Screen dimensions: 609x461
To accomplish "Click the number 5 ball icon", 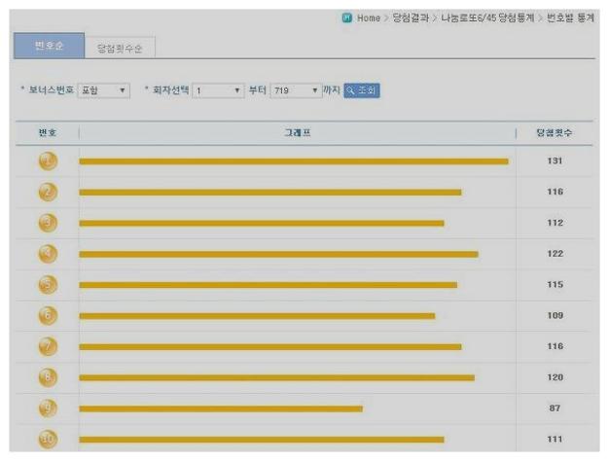I will 49,285.
